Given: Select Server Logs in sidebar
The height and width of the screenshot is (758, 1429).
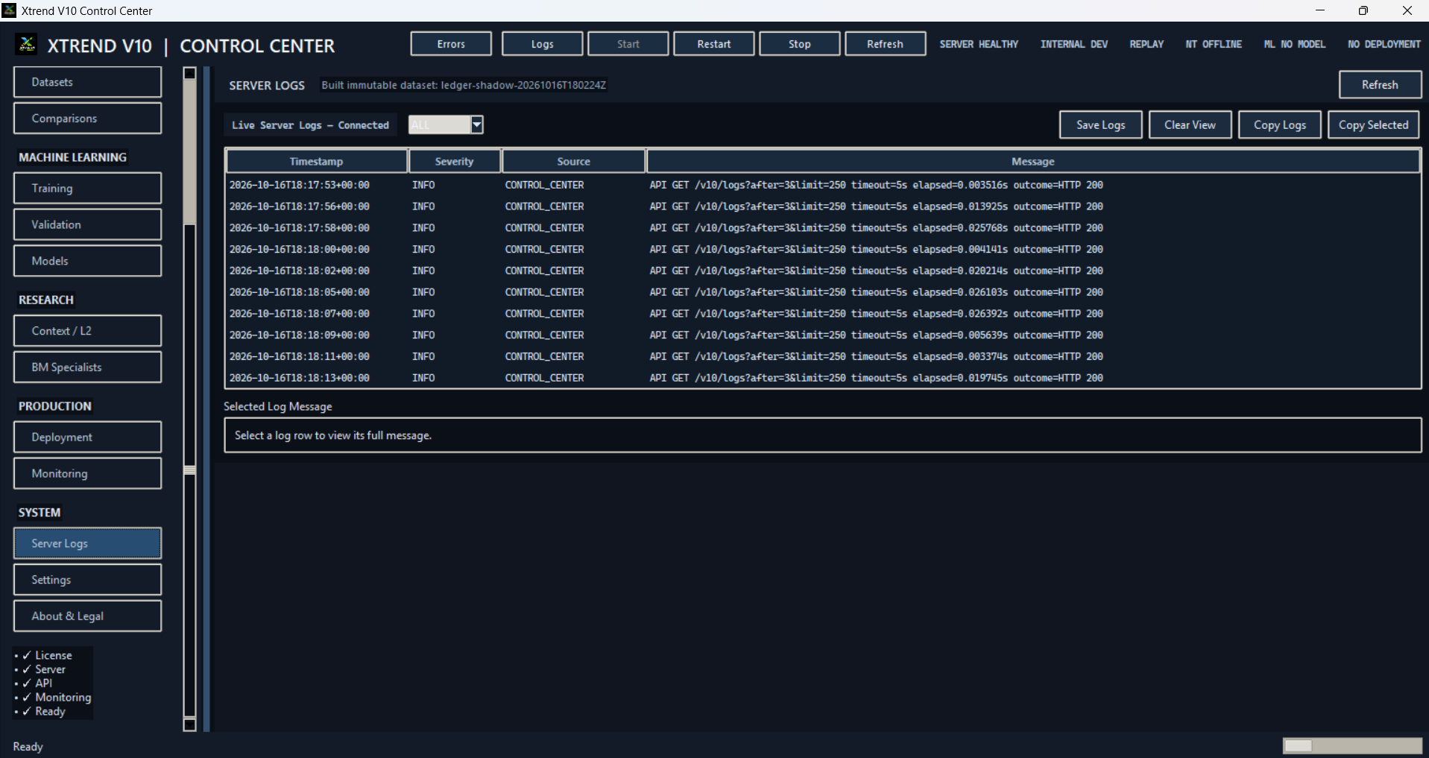Looking at the screenshot, I should pyautogui.click(x=87, y=543).
